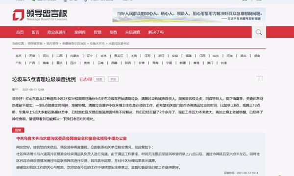Viewport: 294px width, 176px height.
Task: Click the 求助 type tag
Action: coord(113,79)
